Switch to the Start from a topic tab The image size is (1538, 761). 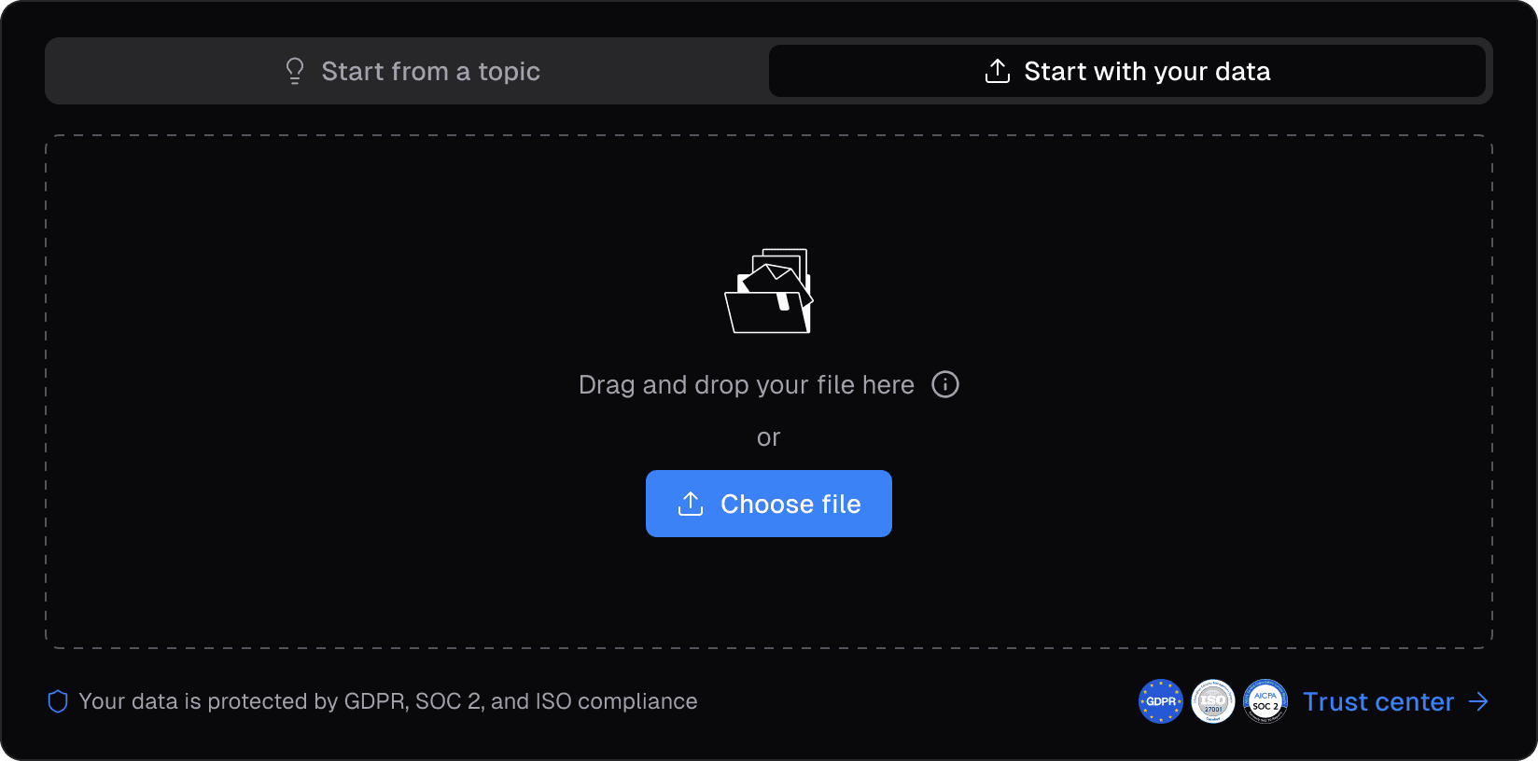click(x=411, y=71)
